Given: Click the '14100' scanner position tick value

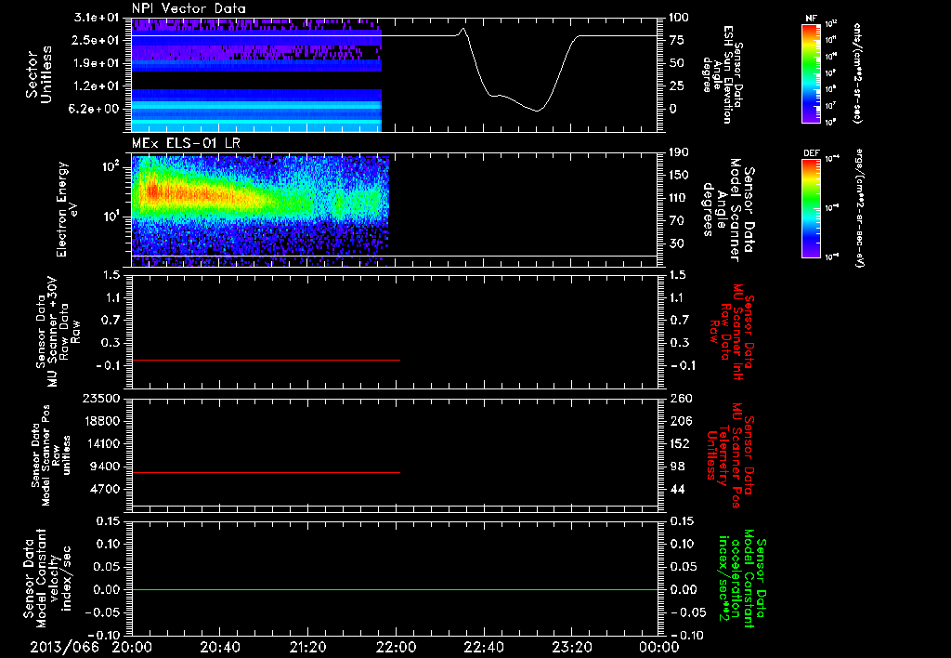Looking at the screenshot, I should tap(103, 443).
